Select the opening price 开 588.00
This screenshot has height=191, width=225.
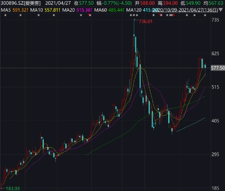[x=144, y=3]
